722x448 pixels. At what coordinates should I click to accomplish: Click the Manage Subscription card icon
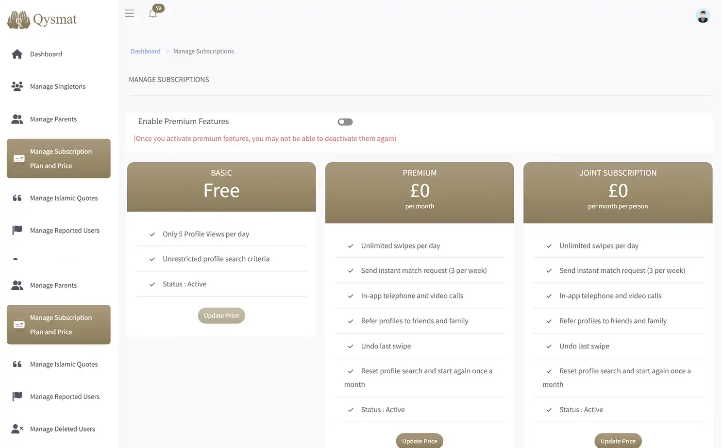tap(18, 158)
